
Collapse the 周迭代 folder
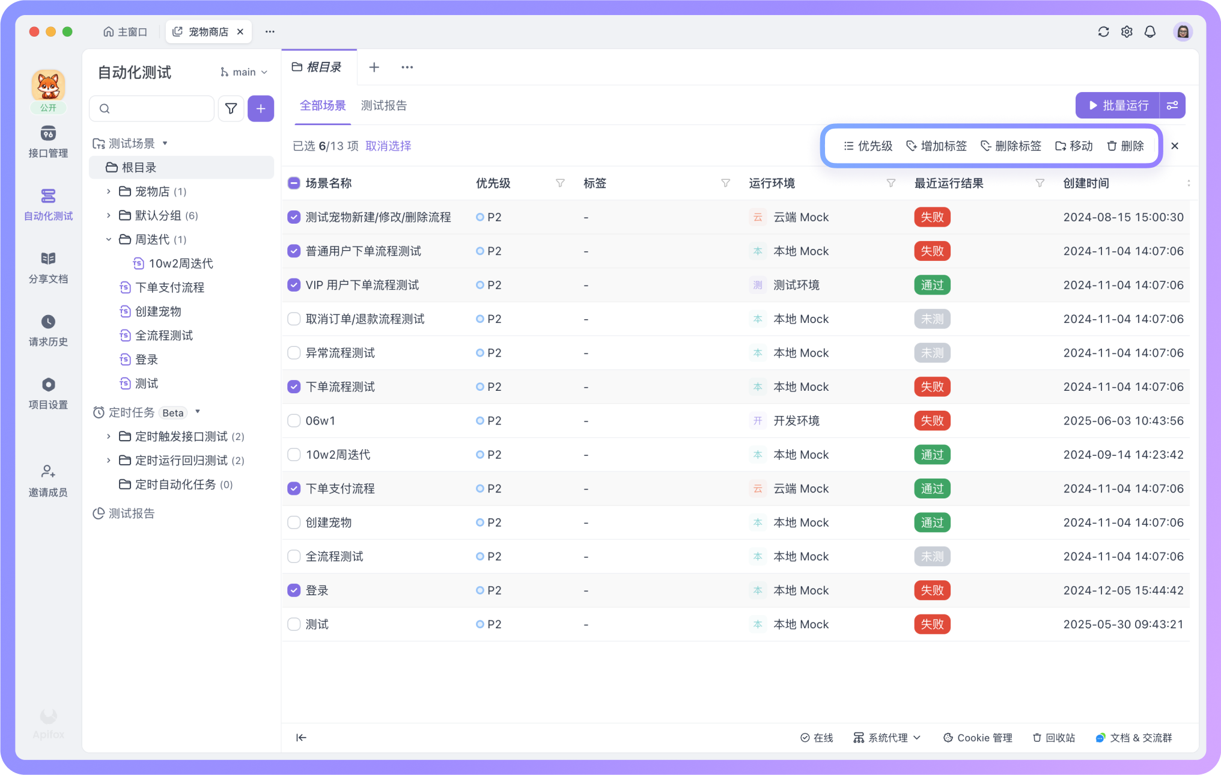[109, 239]
